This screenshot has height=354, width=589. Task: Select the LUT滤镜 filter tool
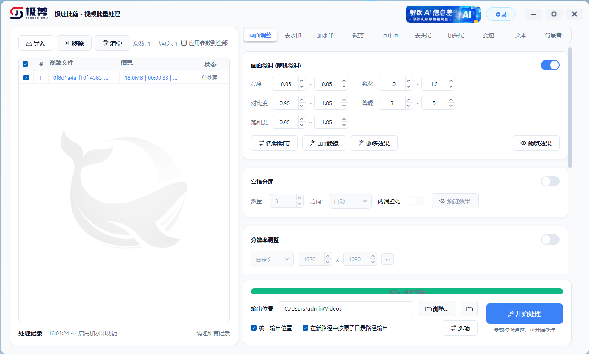[x=324, y=143]
